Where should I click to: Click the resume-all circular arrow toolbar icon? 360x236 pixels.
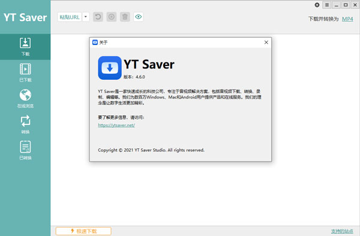(98, 17)
